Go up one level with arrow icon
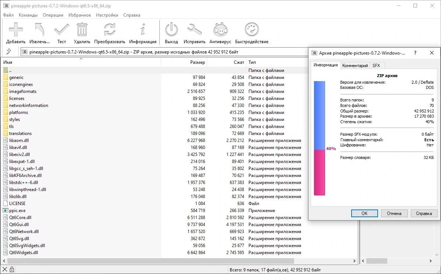The width and height of the screenshot is (441, 274). 9,51
